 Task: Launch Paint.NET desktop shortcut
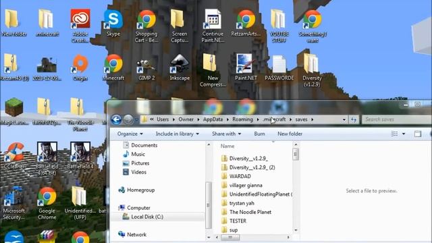click(246, 67)
